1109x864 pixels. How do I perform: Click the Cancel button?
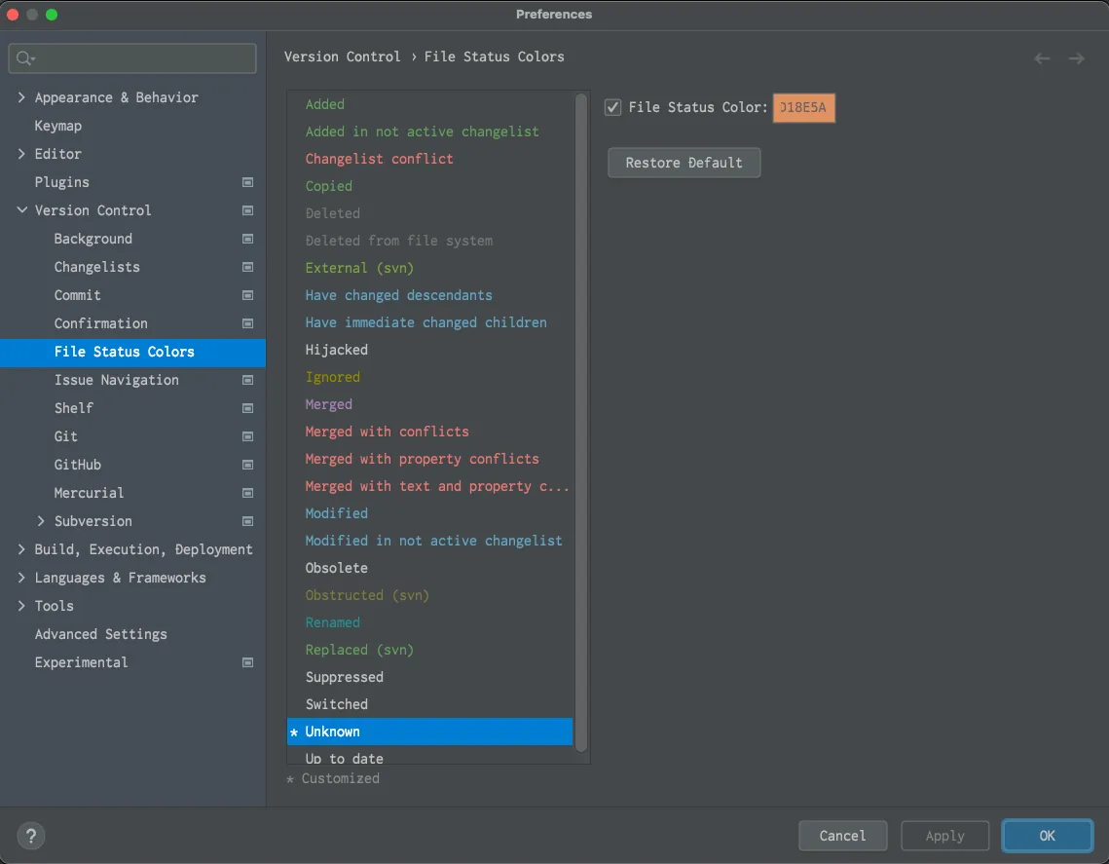click(x=842, y=836)
